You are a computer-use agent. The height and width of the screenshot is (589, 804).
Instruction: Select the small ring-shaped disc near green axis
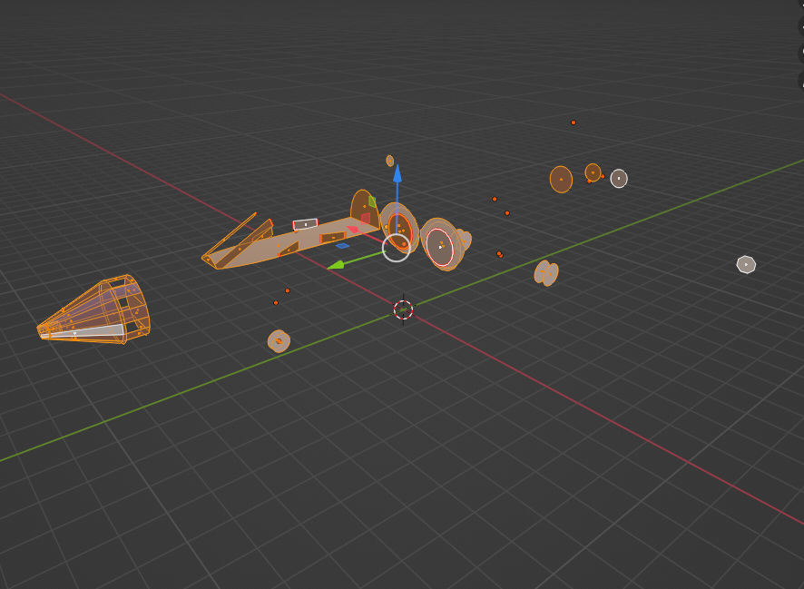pyautogui.click(x=279, y=341)
